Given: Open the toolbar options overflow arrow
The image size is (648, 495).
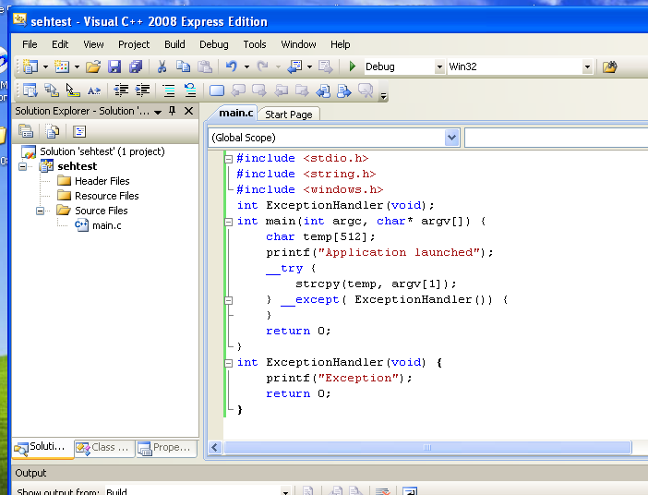Looking at the screenshot, I should (x=383, y=96).
